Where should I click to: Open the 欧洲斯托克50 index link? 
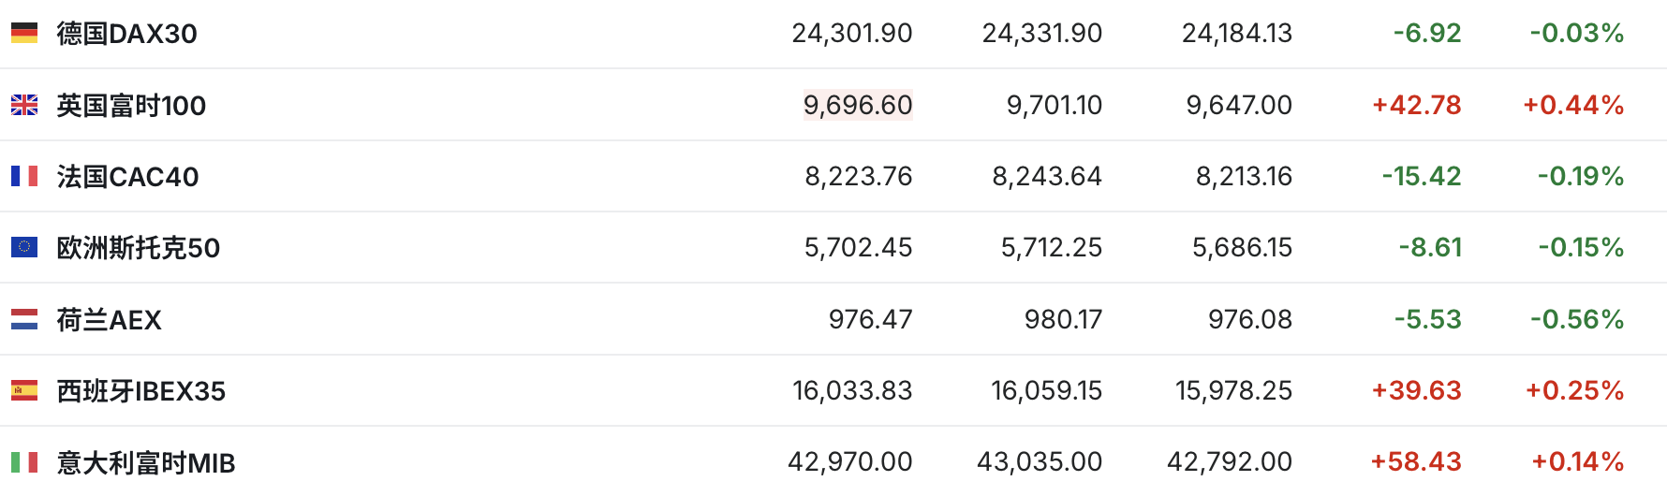(x=138, y=247)
